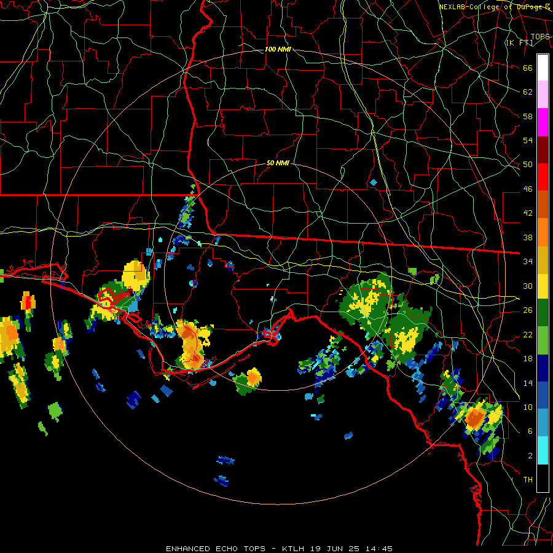This screenshot has width=553, height=553.
Task: Click the "42" scale label
Action: coord(528,213)
